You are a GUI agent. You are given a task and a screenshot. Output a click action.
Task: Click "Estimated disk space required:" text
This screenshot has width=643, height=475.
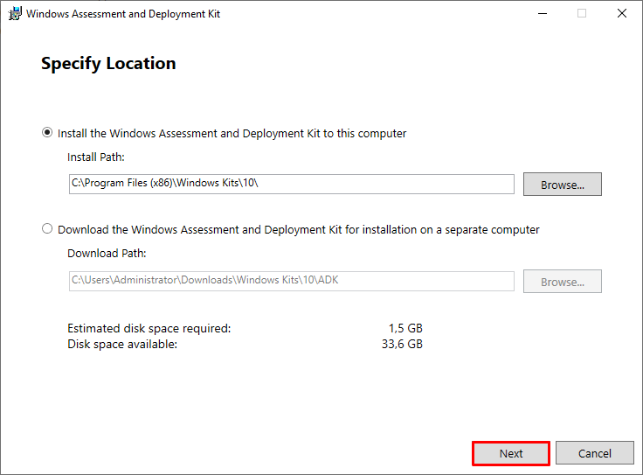(x=149, y=328)
